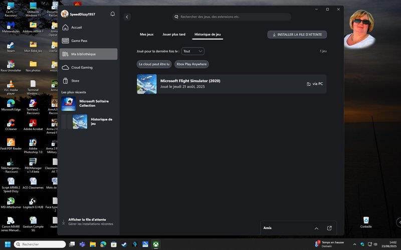Switch to the Mes jeux tab
The image size is (401, 250).
[146, 34]
